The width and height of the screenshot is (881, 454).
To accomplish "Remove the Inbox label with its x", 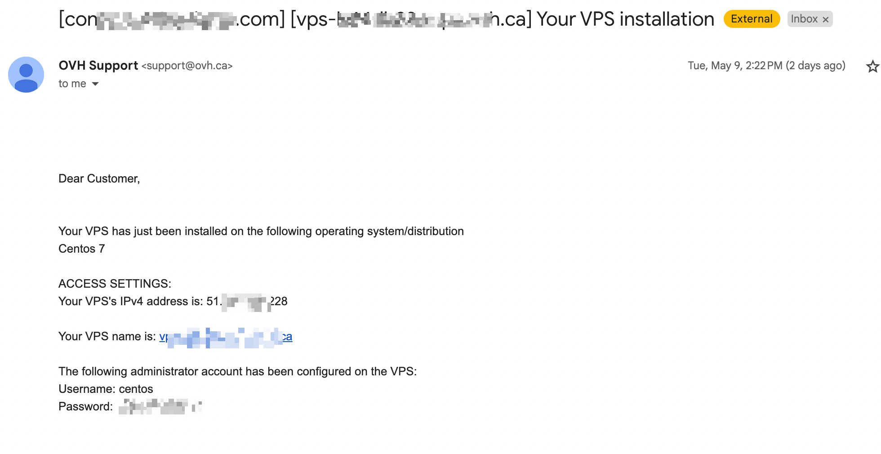I will click(x=825, y=19).
